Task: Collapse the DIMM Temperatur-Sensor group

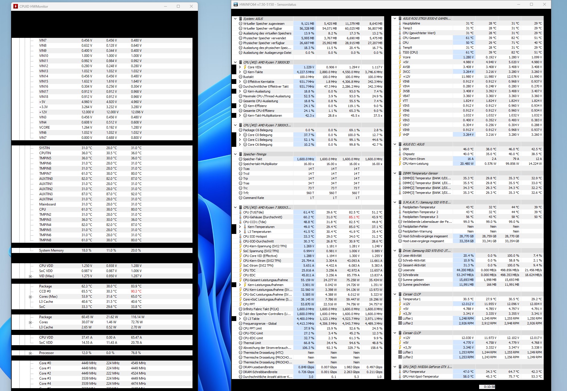Action: click(x=395, y=173)
